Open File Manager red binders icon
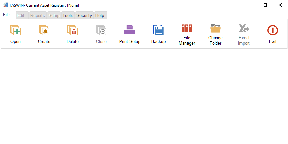The height and width of the screenshot is (144, 288). (x=187, y=28)
